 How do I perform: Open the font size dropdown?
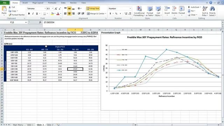tap(52, 8)
